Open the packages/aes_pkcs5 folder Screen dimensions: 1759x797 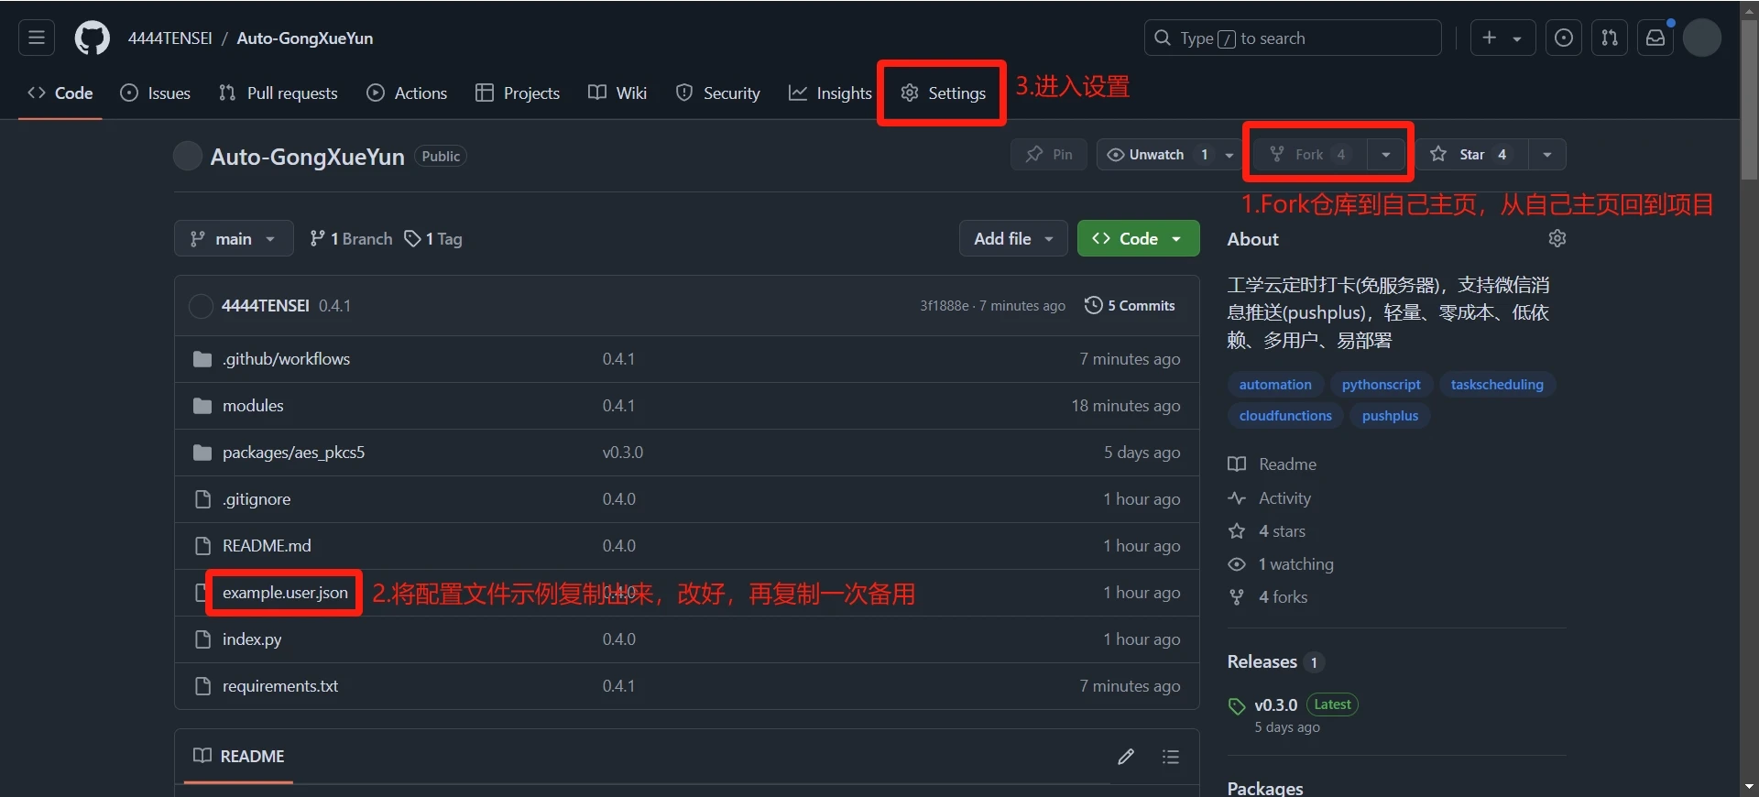coord(293,453)
